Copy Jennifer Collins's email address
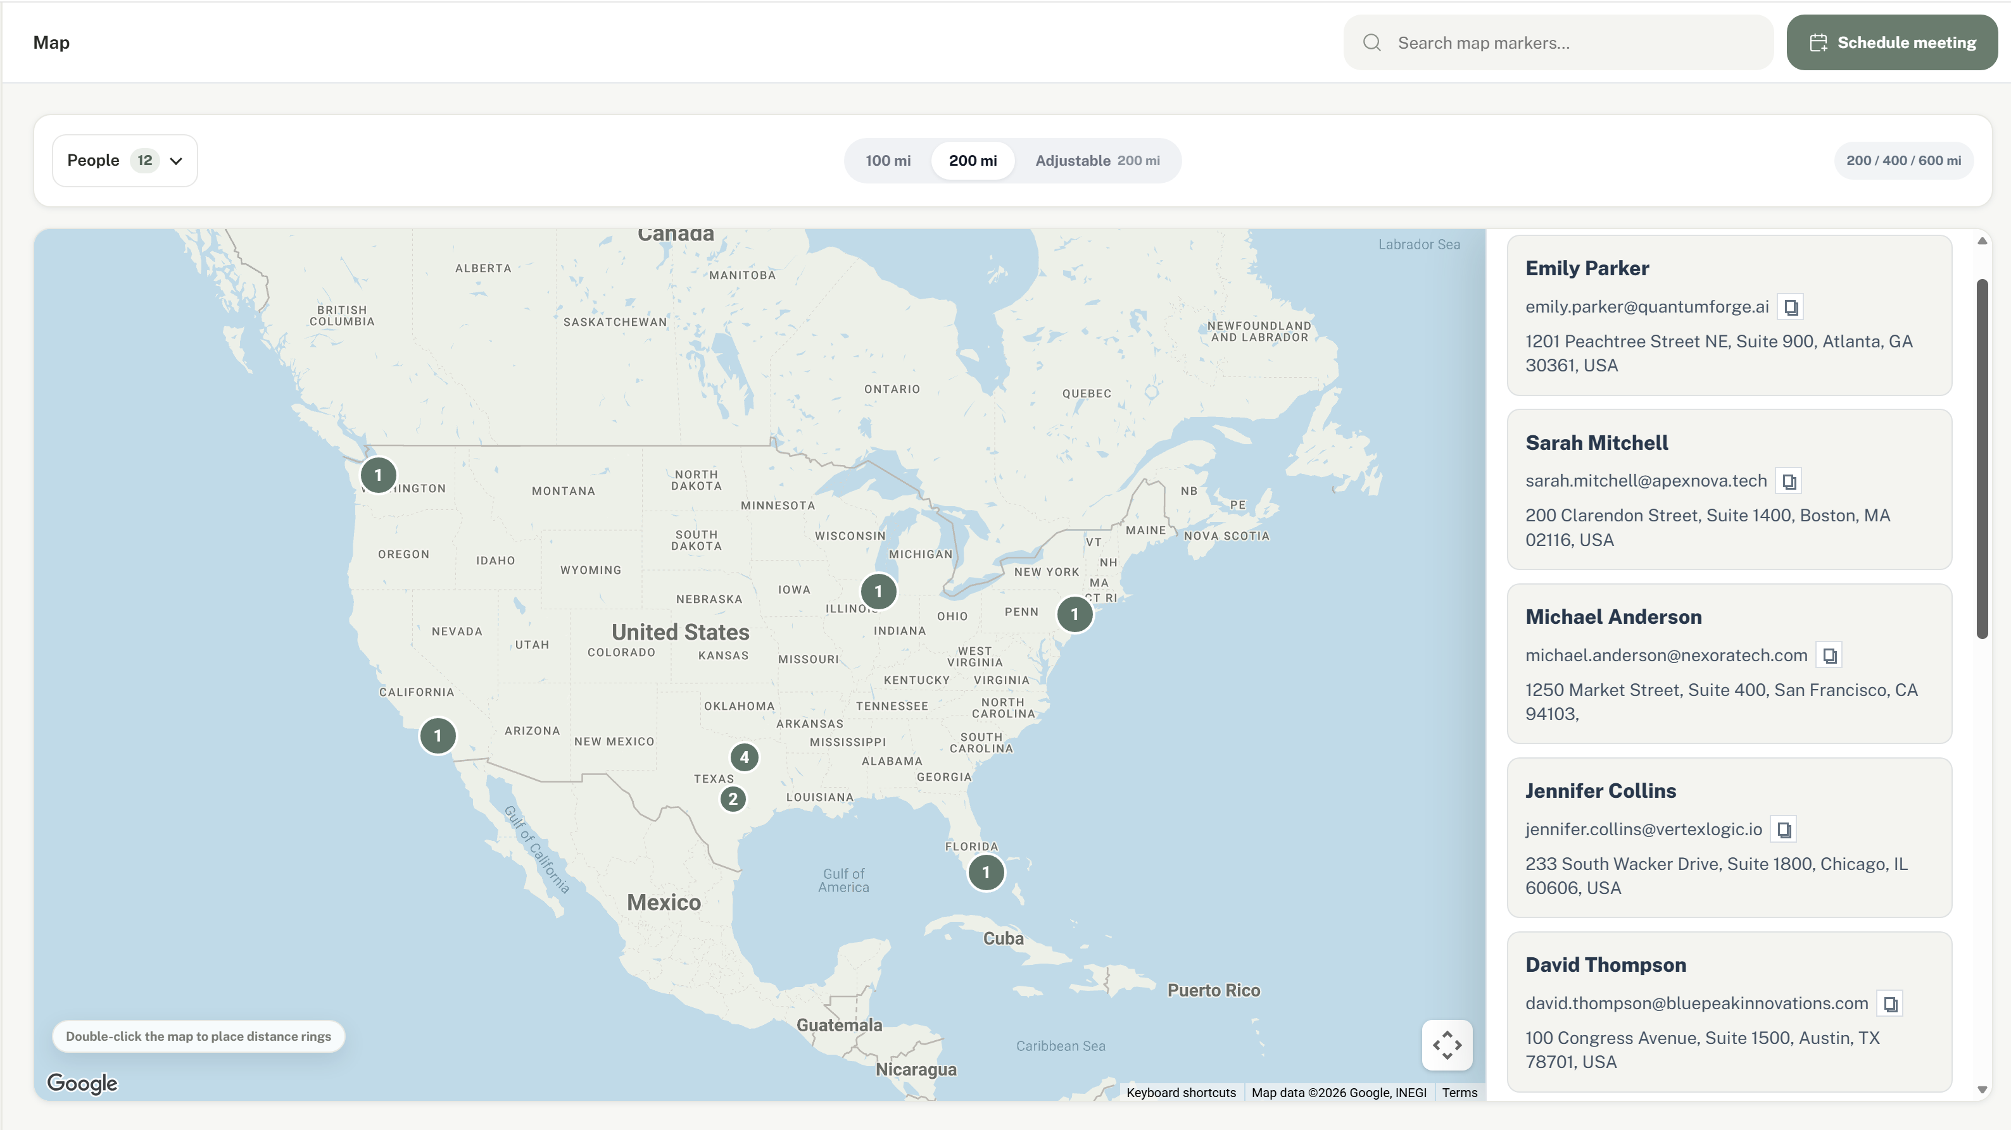Viewport: 2011px width, 1130px height. pyautogui.click(x=1784, y=829)
